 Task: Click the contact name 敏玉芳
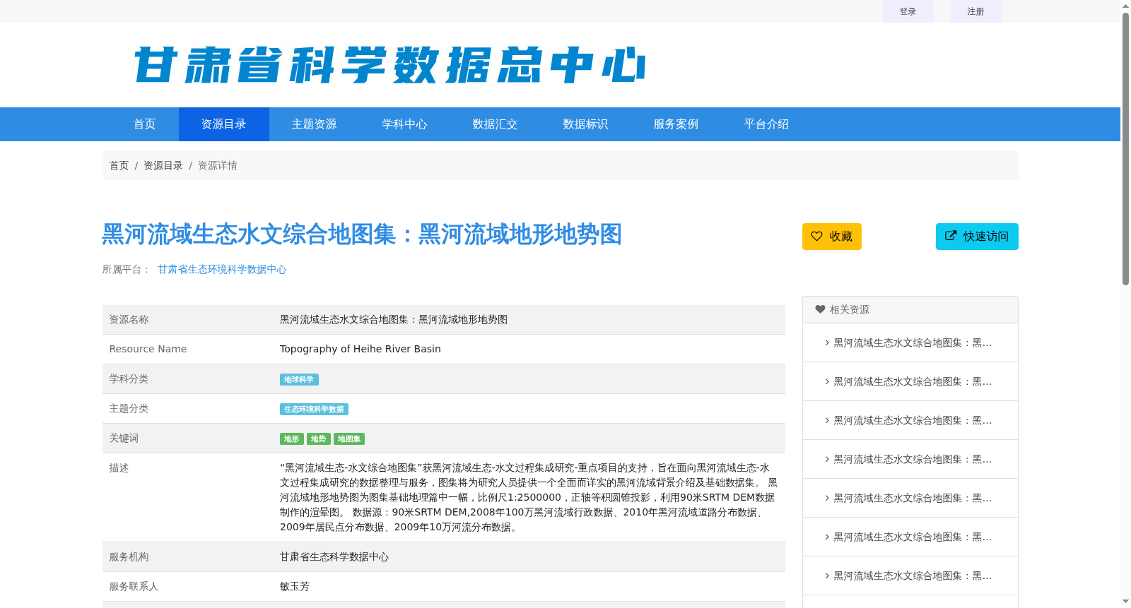(295, 587)
